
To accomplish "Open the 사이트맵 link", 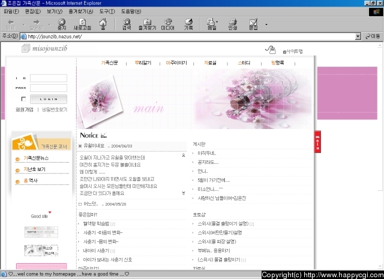I will (293, 51).
